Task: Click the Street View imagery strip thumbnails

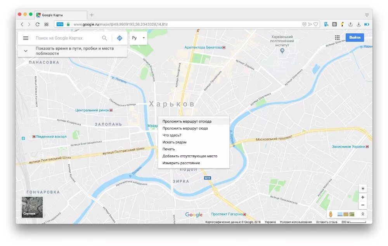Action: coord(346,214)
